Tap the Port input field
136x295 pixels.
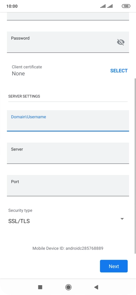coord(68,186)
